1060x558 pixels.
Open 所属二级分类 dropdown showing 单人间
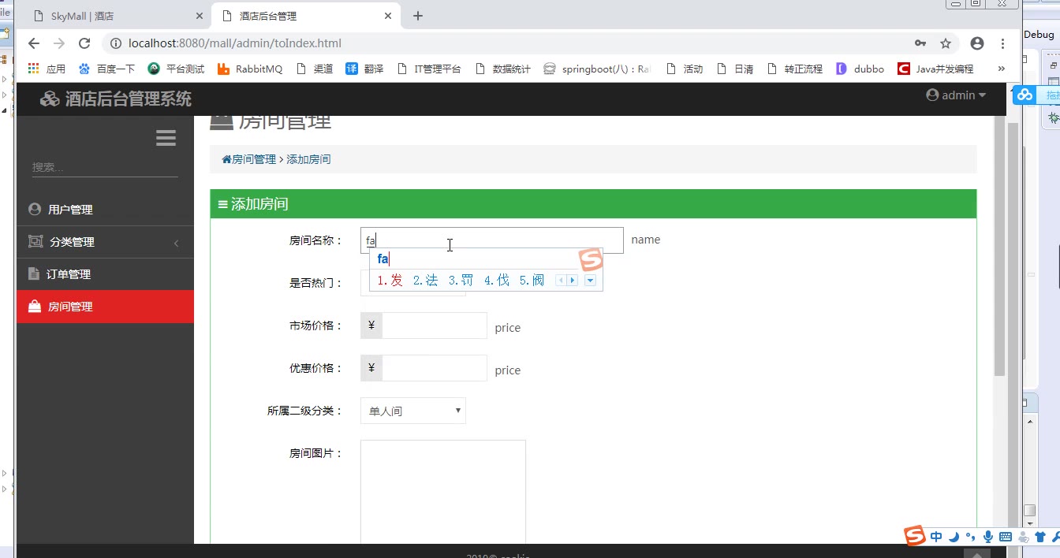pos(412,411)
